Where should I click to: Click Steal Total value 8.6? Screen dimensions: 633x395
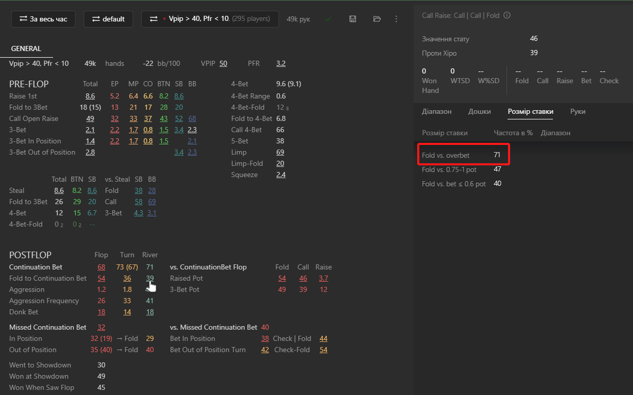tap(59, 190)
